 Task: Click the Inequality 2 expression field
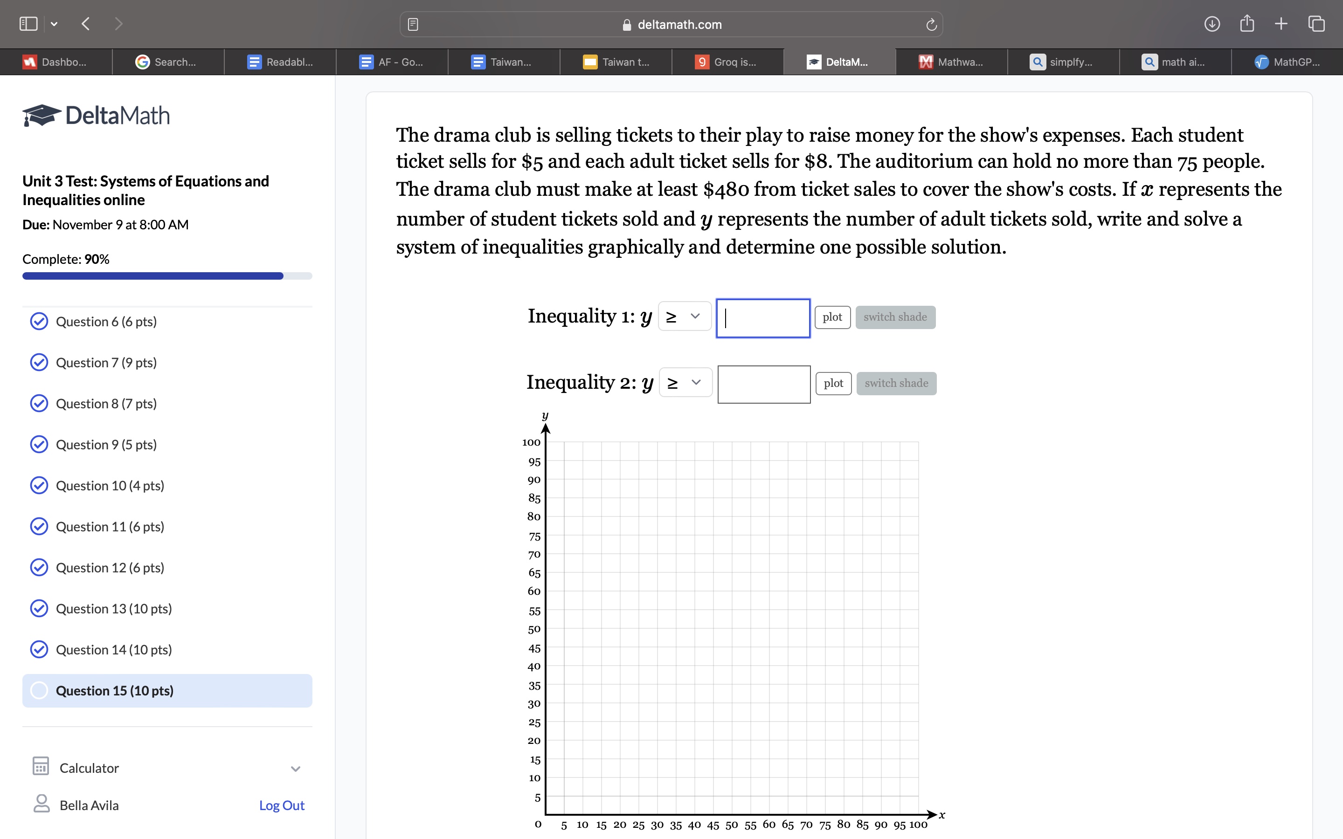pos(764,384)
